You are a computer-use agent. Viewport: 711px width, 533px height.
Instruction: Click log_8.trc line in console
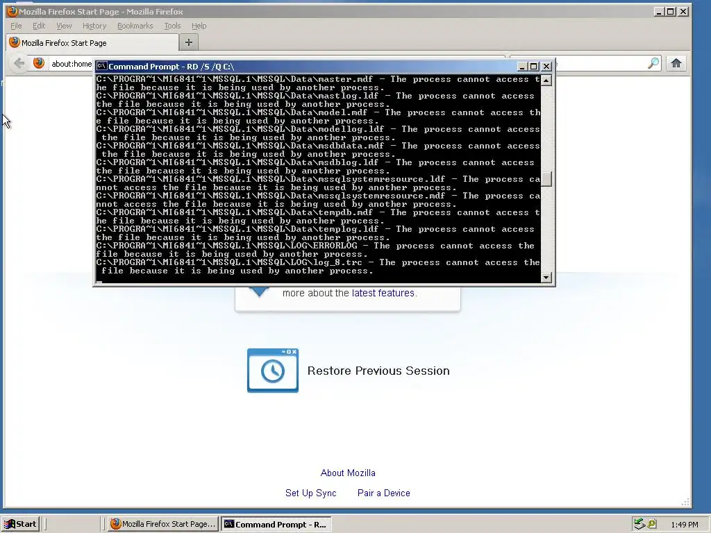tap(318, 266)
